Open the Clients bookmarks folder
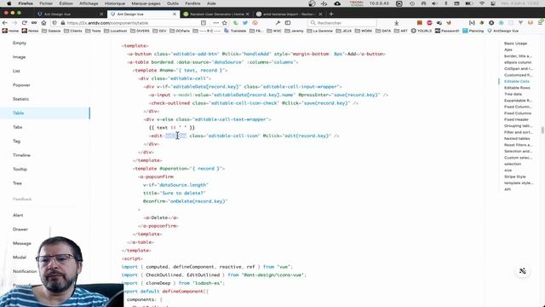545x307 pixels. coord(72,31)
